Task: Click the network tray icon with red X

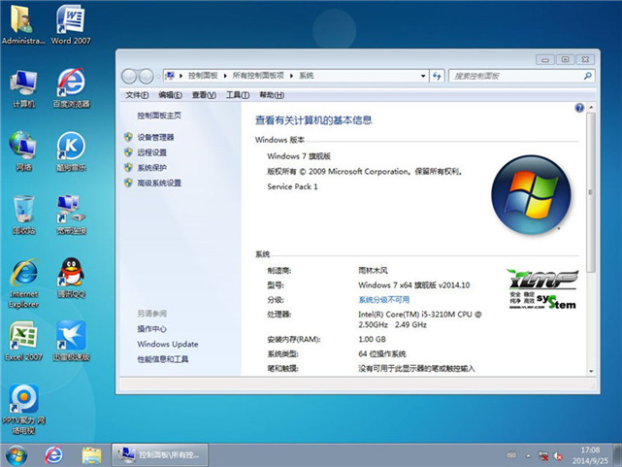Action: tap(543, 456)
